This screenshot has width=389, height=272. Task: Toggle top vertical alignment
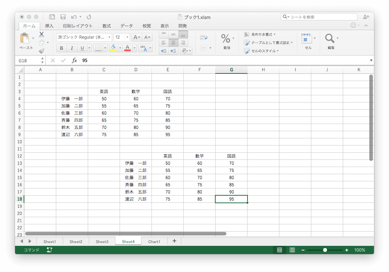pyautogui.click(x=164, y=34)
